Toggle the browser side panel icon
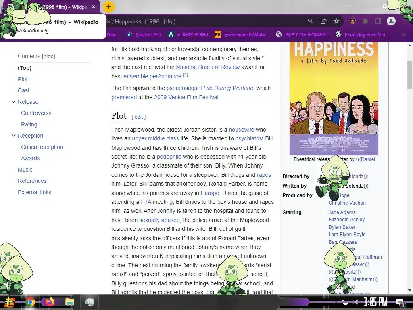 (x=378, y=21)
